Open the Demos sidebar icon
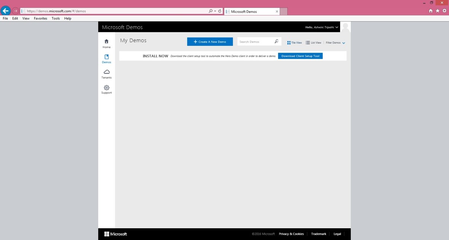Image resolution: width=449 pixels, height=240 pixels. pyautogui.click(x=107, y=57)
